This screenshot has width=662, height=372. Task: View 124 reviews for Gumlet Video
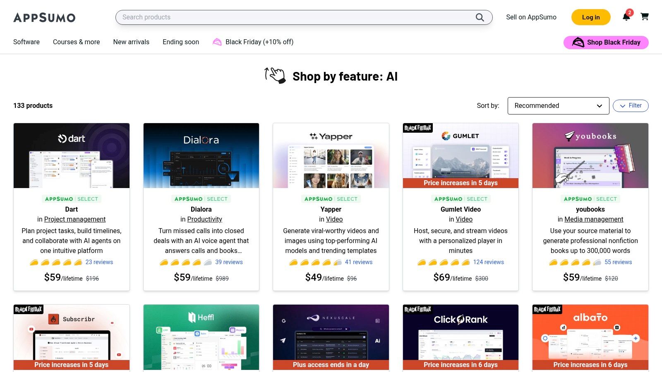pyautogui.click(x=489, y=262)
